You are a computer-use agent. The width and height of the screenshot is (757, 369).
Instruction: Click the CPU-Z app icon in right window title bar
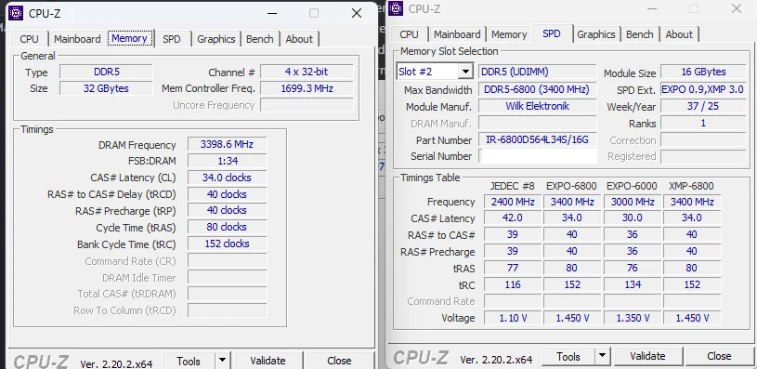396,8
